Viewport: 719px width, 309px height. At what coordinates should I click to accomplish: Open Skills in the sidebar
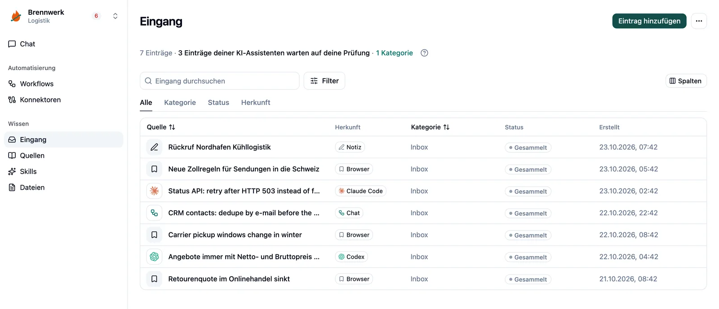pyautogui.click(x=63, y=171)
